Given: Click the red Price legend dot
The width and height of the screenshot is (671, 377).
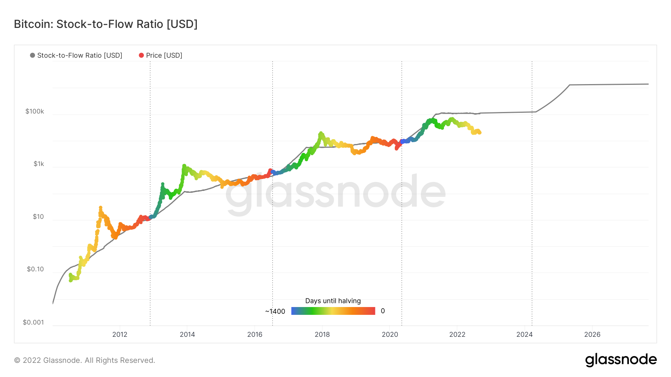Looking at the screenshot, I should click(141, 55).
